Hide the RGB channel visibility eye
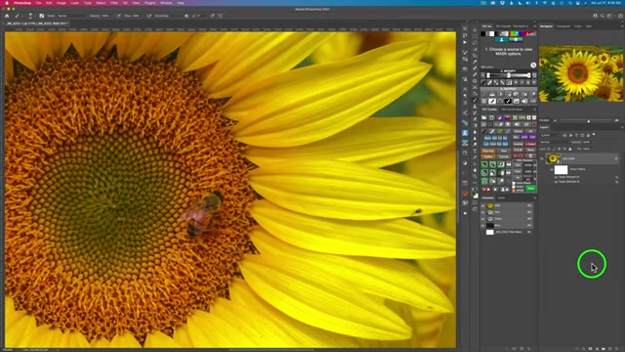 [x=483, y=206]
